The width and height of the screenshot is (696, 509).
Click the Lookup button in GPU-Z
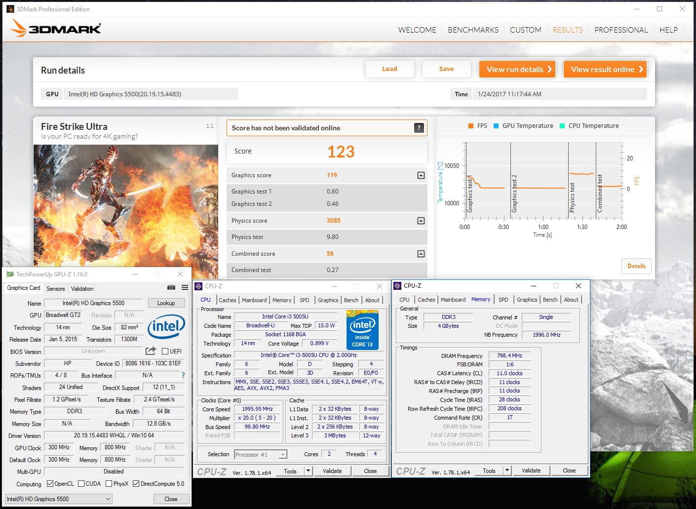coord(166,303)
